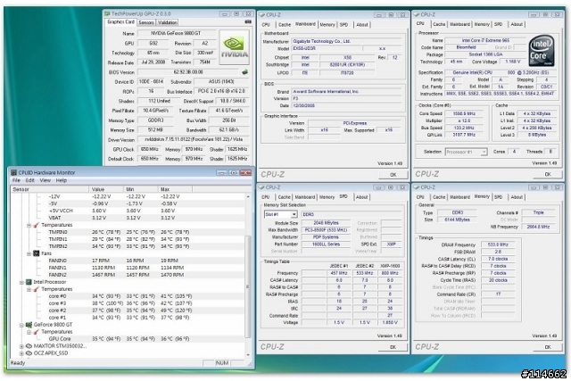
Task: Open the CPU tab in the CPU-Z SPD window
Action: [266, 197]
